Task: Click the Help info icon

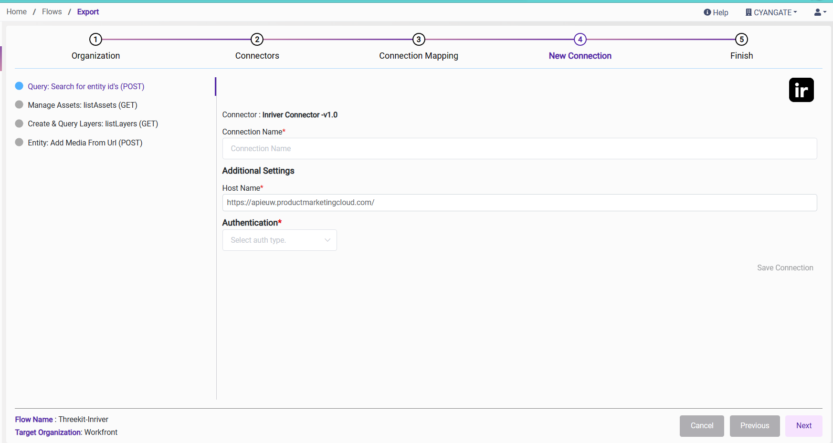Action: tap(707, 12)
